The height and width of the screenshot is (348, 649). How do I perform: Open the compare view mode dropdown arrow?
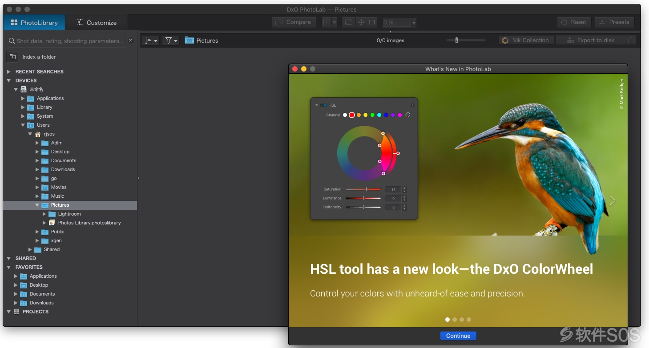pyautogui.click(x=335, y=22)
